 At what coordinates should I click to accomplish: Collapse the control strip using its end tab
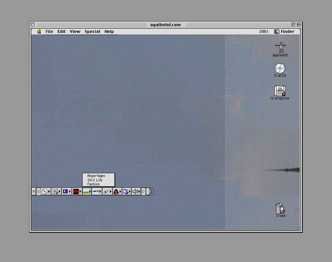tap(149, 191)
